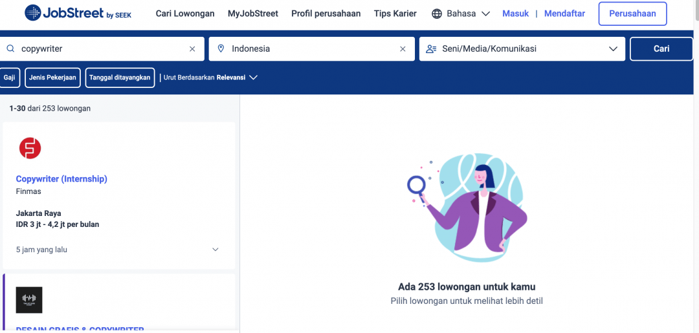The image size is (699, 333).
Task: Open the Tanggal ditayangkan filter
Action: pyautogui.click(x=120, y=78)
